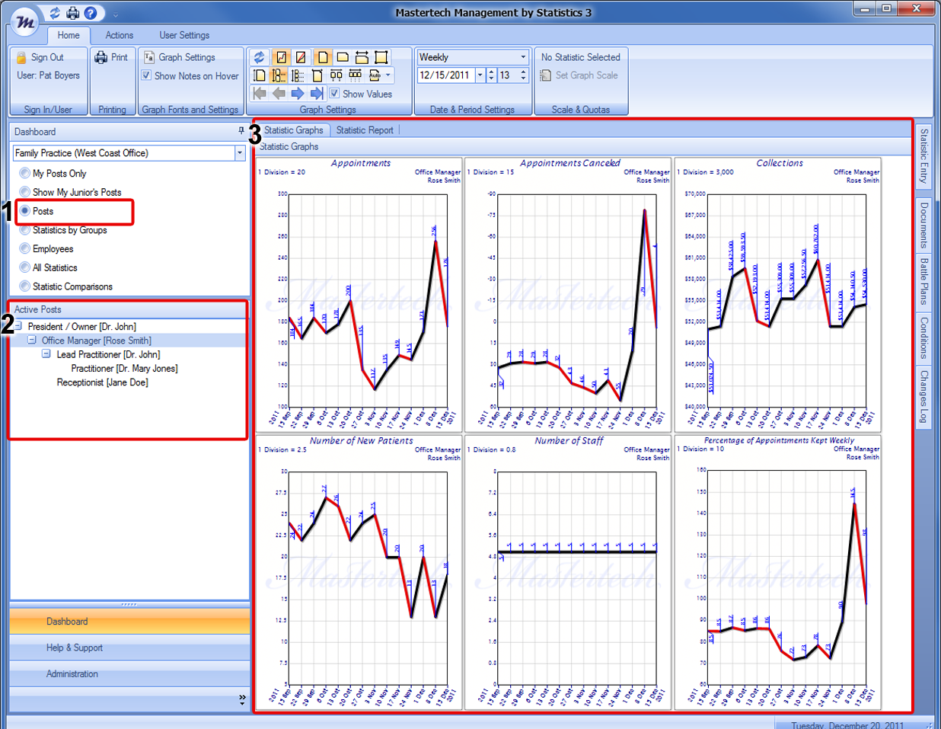Screen dimensions: 941x729
Task: Select the landscape page graph layout icon
Action: (343, 57)
